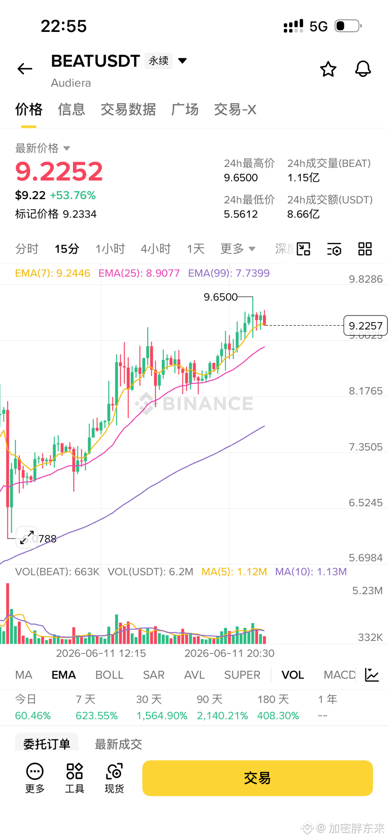Tap today's return 60.46%
The width and height of the screenshot is (388, 840).
[33, 716]
